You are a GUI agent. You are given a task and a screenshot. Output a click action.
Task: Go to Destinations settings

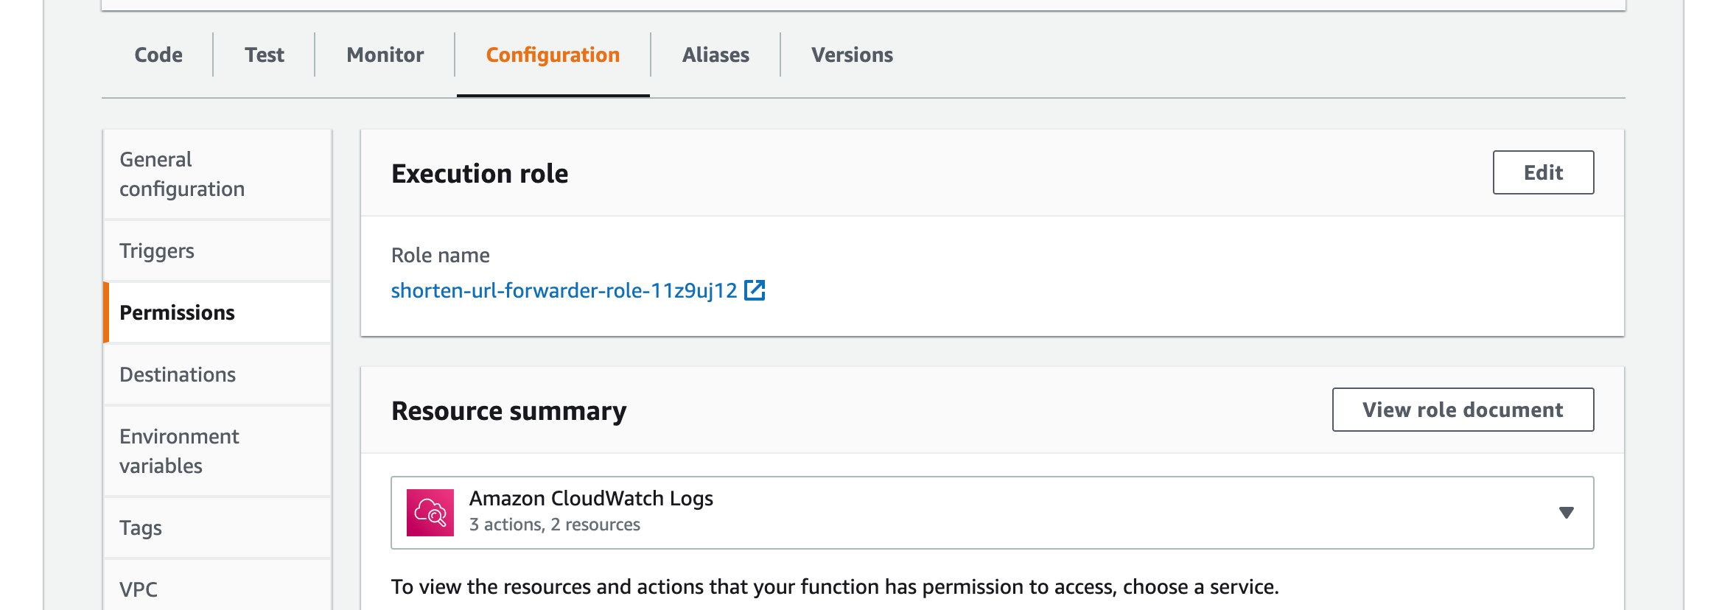coord(178,375)
